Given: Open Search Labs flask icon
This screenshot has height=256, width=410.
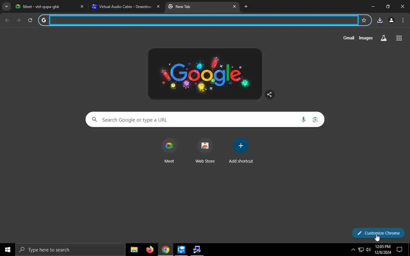Looking at the screenshot, I should pos(383,38).
